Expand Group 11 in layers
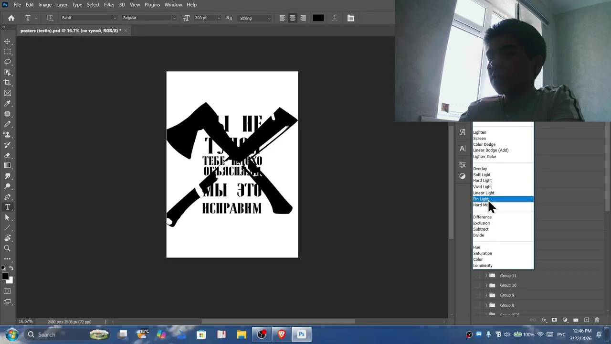The width and height of the screenshot is (611, 344). click(486, 276)
